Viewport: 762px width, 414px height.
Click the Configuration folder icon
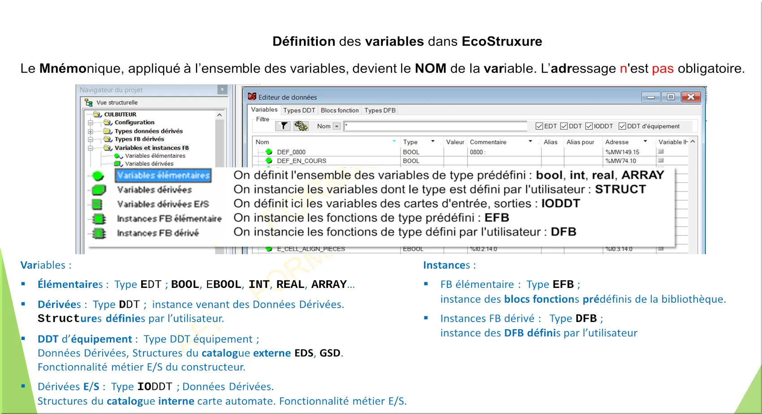tap(108, 122)
